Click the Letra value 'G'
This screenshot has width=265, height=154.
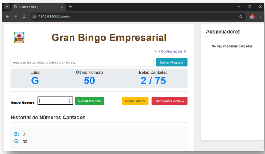coord(35,81)
